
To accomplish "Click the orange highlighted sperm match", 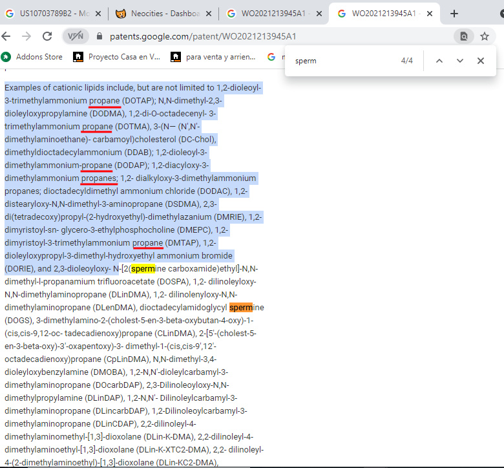I will 241,307.
